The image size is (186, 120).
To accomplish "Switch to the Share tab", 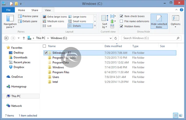I will [35, 10].
